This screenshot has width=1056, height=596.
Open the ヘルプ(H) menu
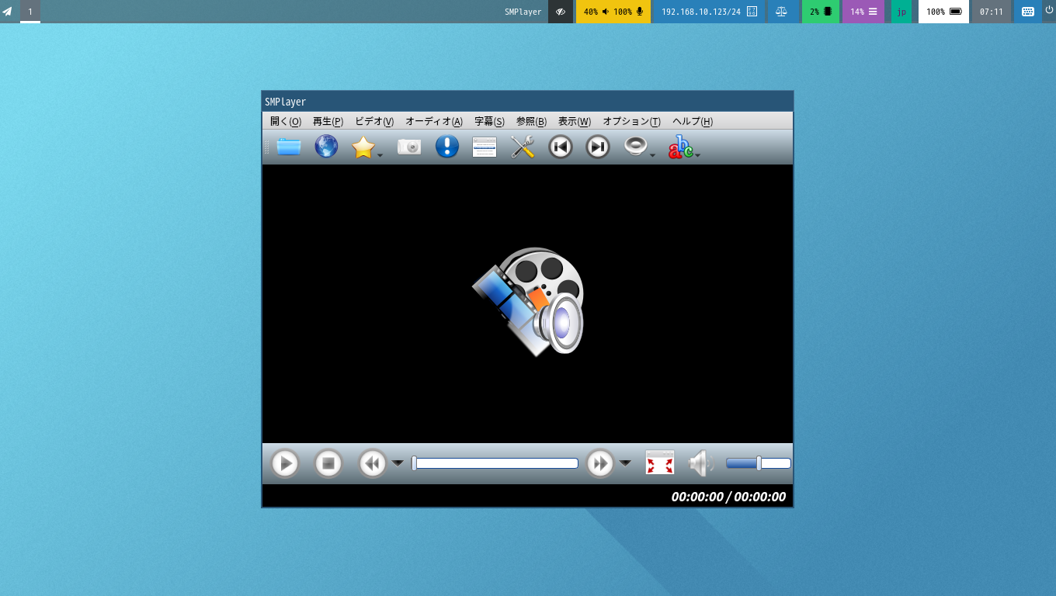tap(693, 122)
